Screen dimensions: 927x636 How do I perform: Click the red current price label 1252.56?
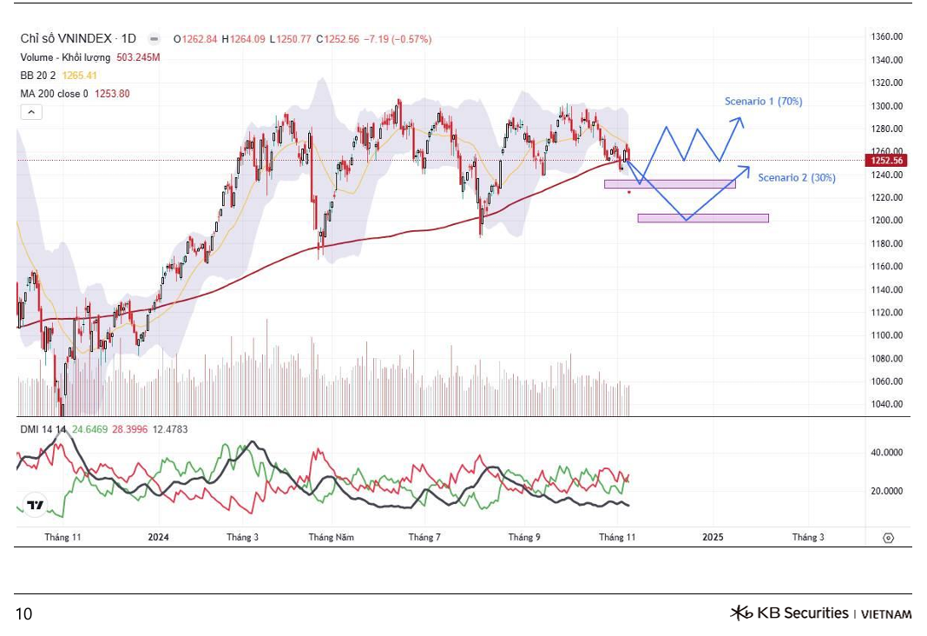coord(886,161)
